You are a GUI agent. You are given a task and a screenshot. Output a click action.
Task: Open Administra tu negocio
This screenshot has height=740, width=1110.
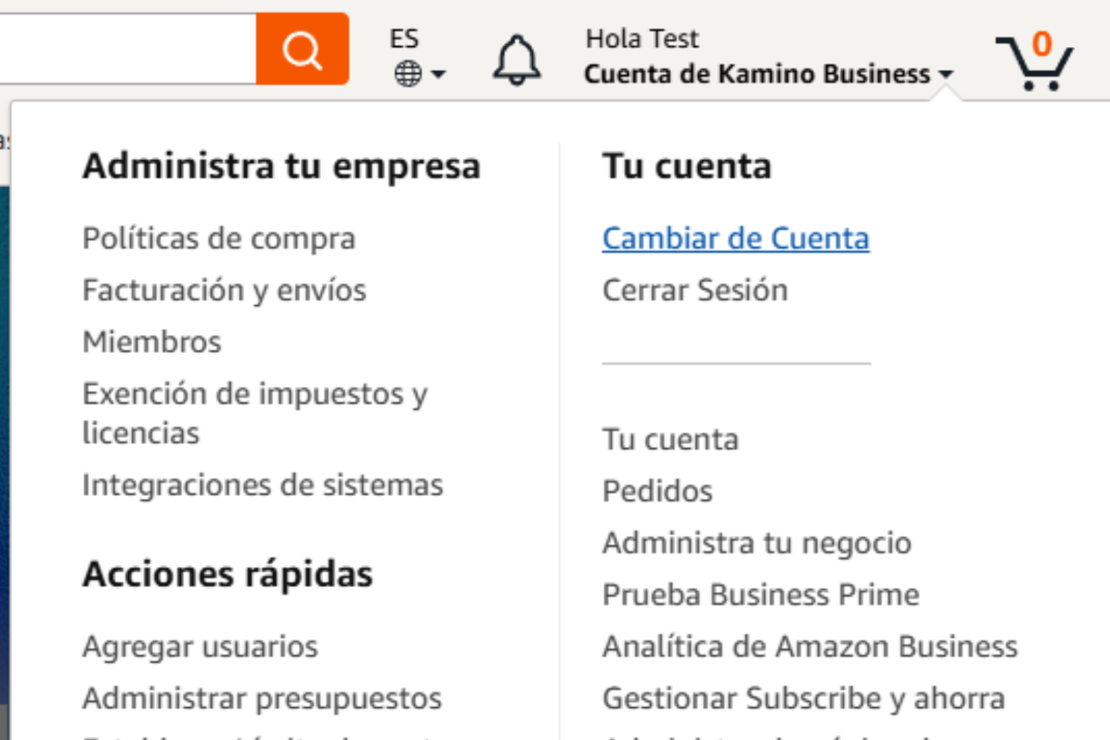click(756, 543)
